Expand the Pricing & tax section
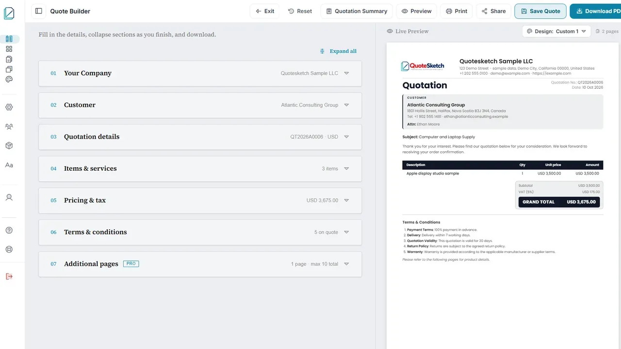Screen dimensions: 621x349 pyautogui.click(x=200, y=200)
